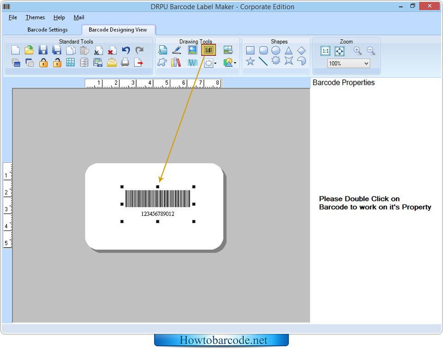The height and width of the screenshot is (349, 443).
Task: Open the Help menu
Action: point(59,18)
